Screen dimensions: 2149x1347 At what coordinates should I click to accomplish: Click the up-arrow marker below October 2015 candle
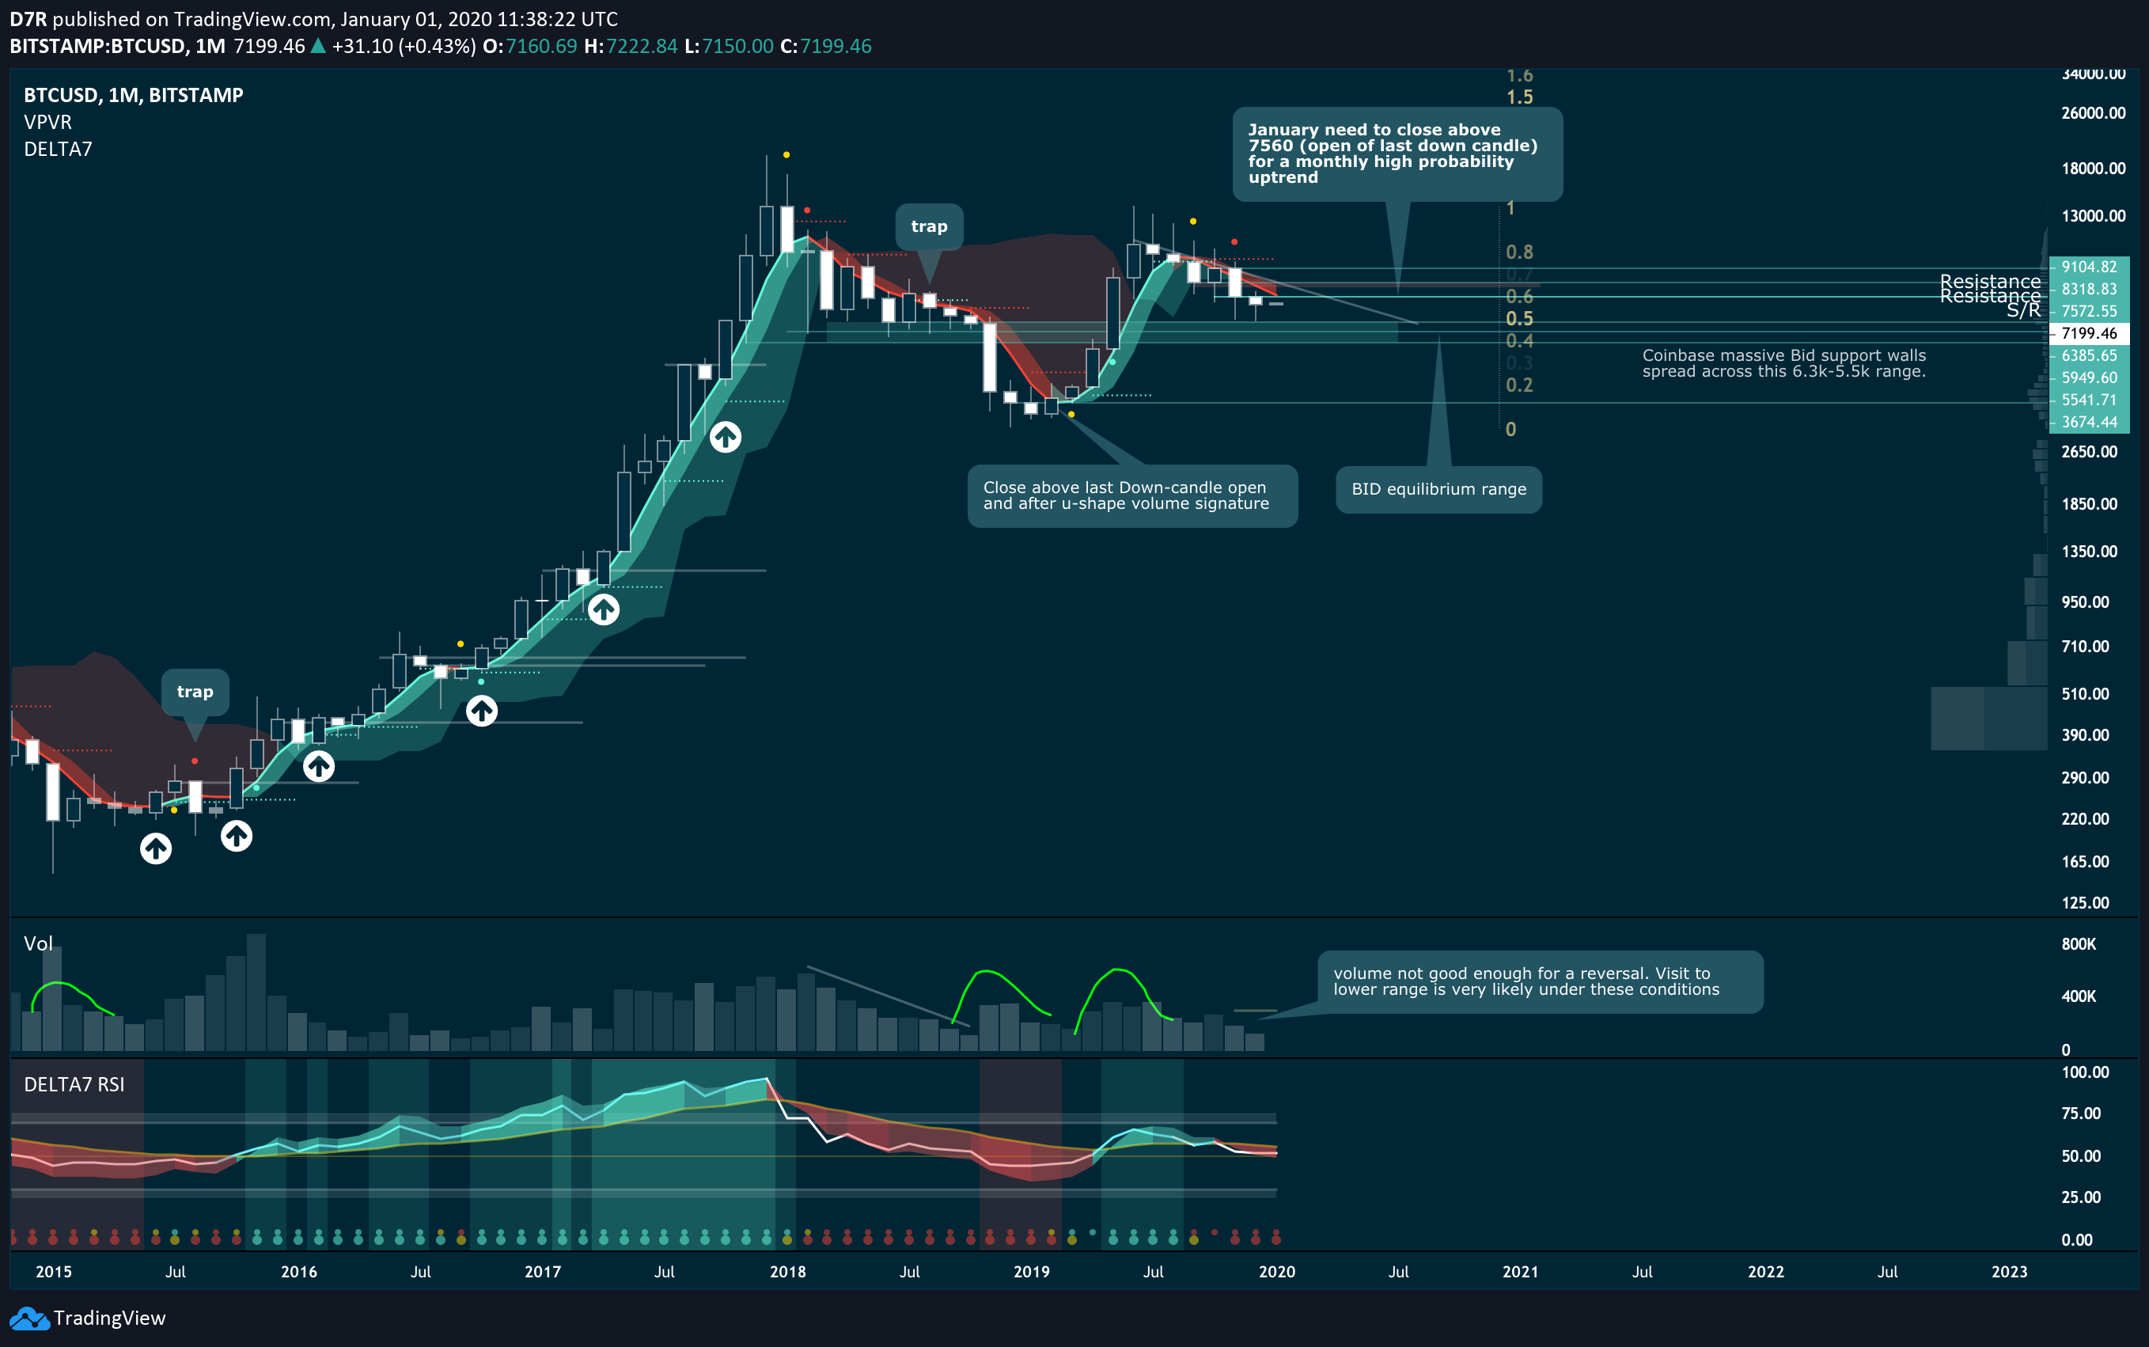[x=236, y=836]
